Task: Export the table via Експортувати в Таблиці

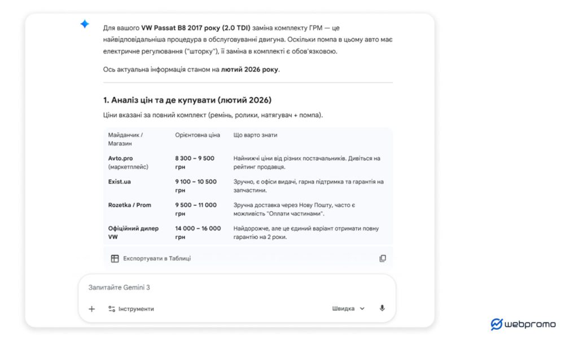Action: [151, 258]
